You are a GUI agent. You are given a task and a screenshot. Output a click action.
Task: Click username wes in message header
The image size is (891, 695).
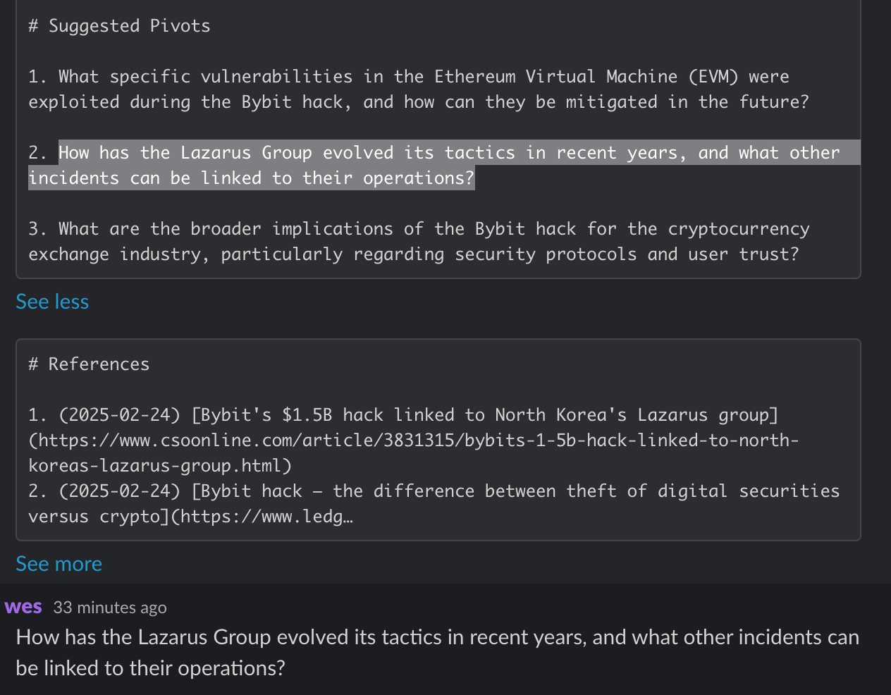click(23, 607)
